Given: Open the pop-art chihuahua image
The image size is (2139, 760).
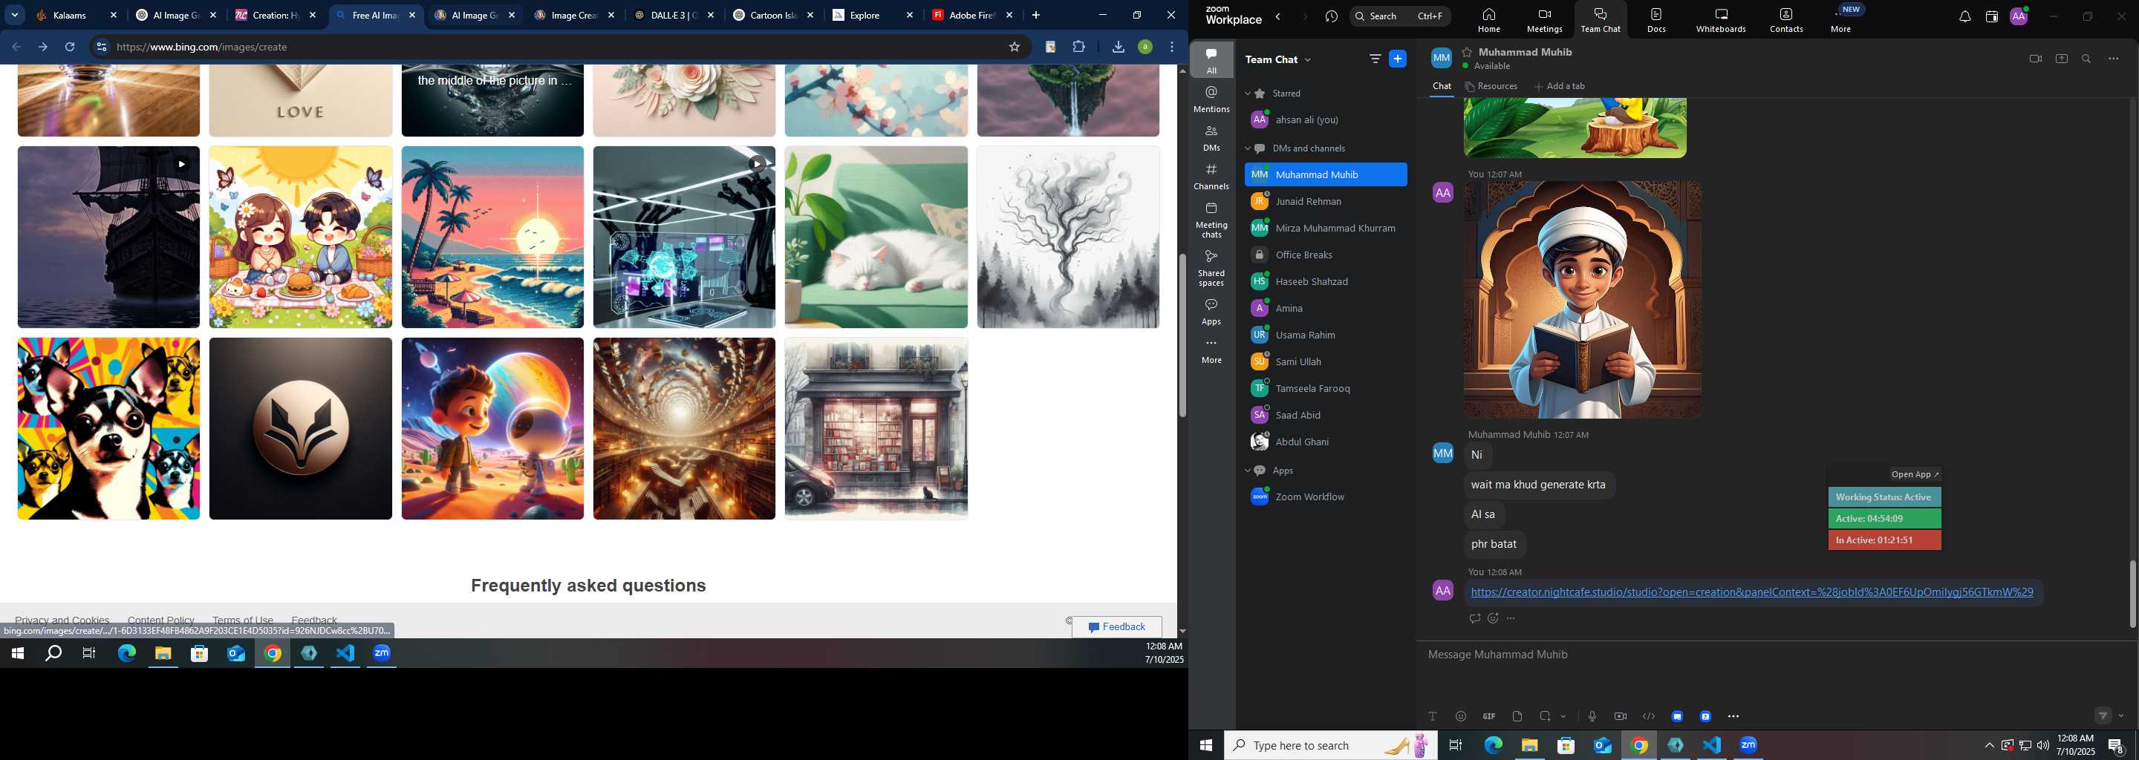Looking at the screenshot, I should click(x=108, y=428).
